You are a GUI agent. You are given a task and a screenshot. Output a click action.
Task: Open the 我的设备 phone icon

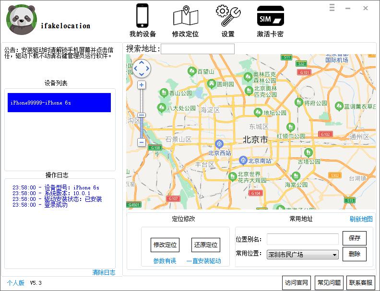click(142, 15)
